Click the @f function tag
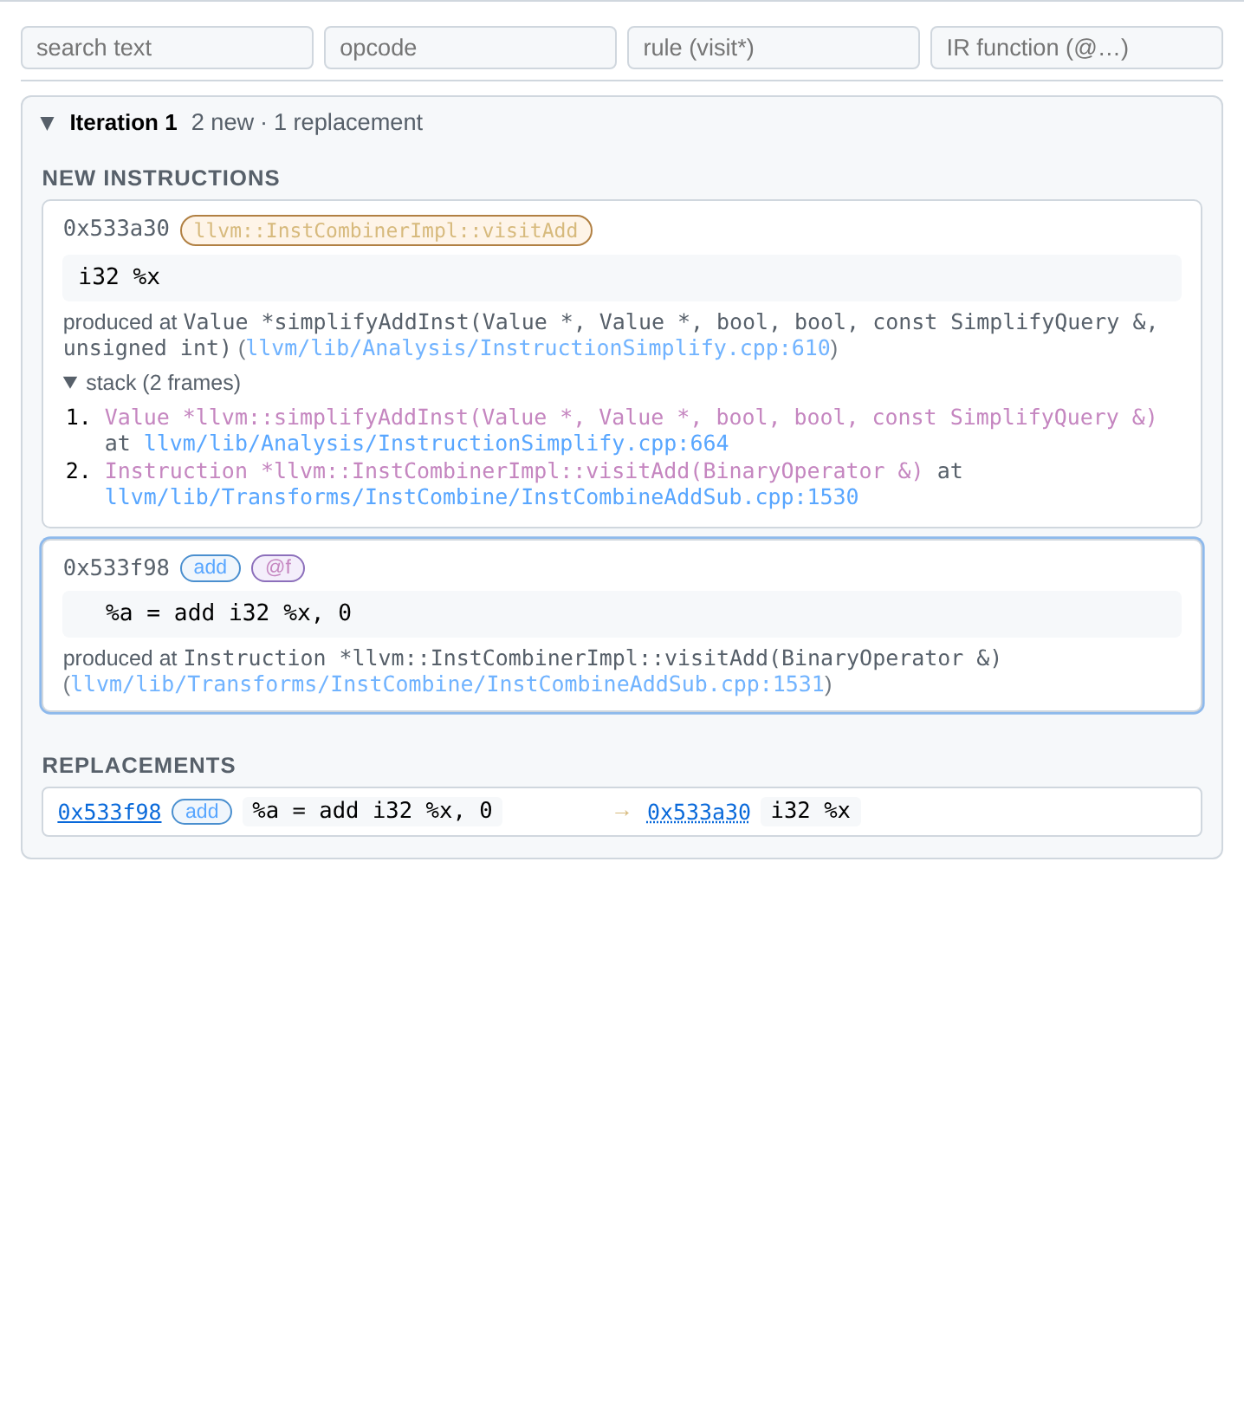The height and width of the screenshot is (1419, 1244). [x=278, y=567]
